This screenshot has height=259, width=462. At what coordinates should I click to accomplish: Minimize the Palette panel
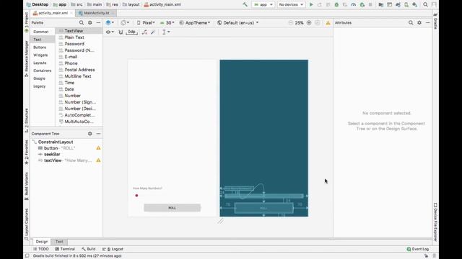click(98, 22)
